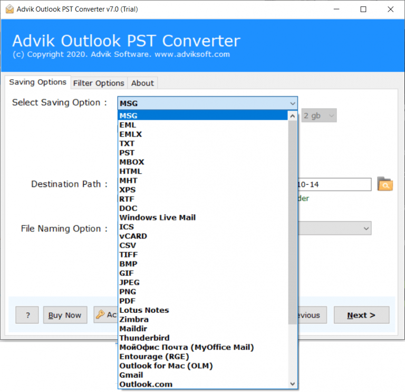Pick PST from the dropdown list

click(x=203, y=152)
